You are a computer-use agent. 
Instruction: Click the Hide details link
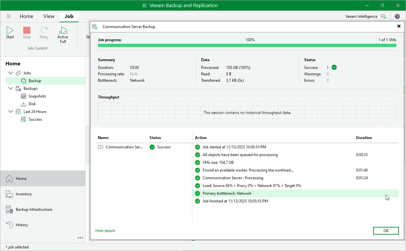pos(105,231)
